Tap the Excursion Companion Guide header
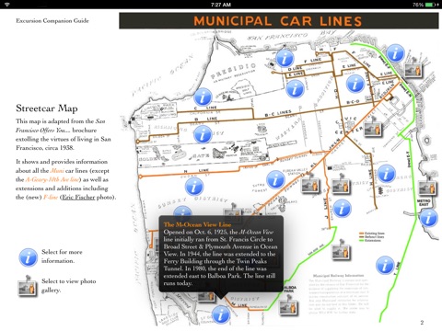The width and height of the screenshot is (442, 331). tap(52, 21)
